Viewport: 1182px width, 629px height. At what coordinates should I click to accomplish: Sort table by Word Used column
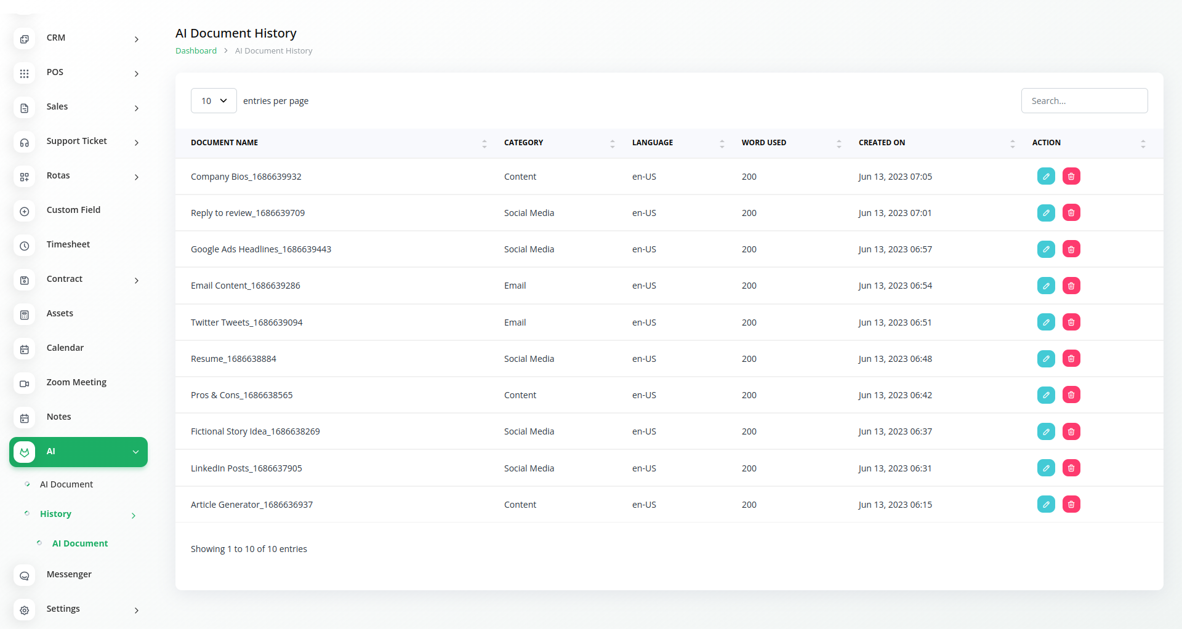coord(838,143)
